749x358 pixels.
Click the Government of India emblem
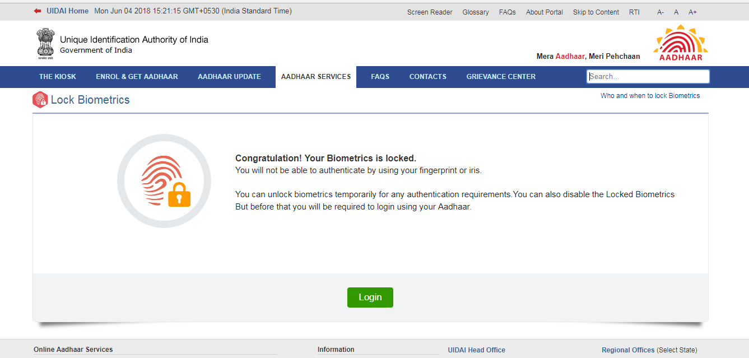[46, 44]
